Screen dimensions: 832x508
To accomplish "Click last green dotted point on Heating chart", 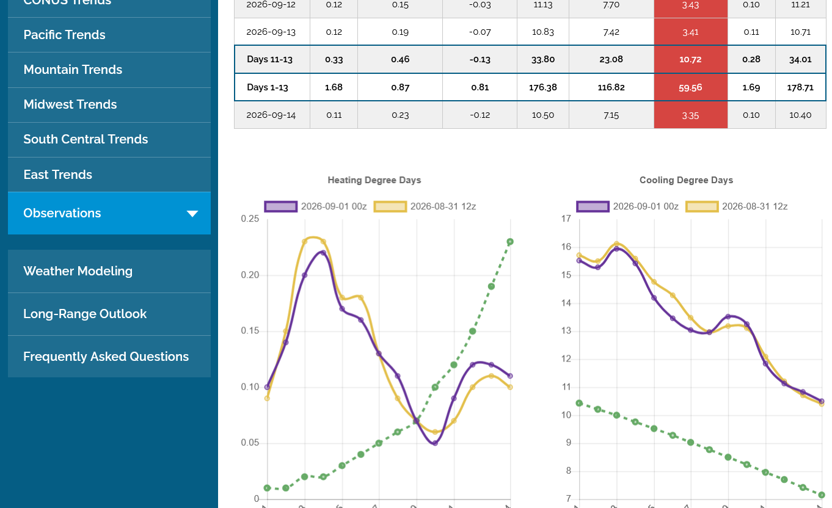I will [x=510, y=242].
